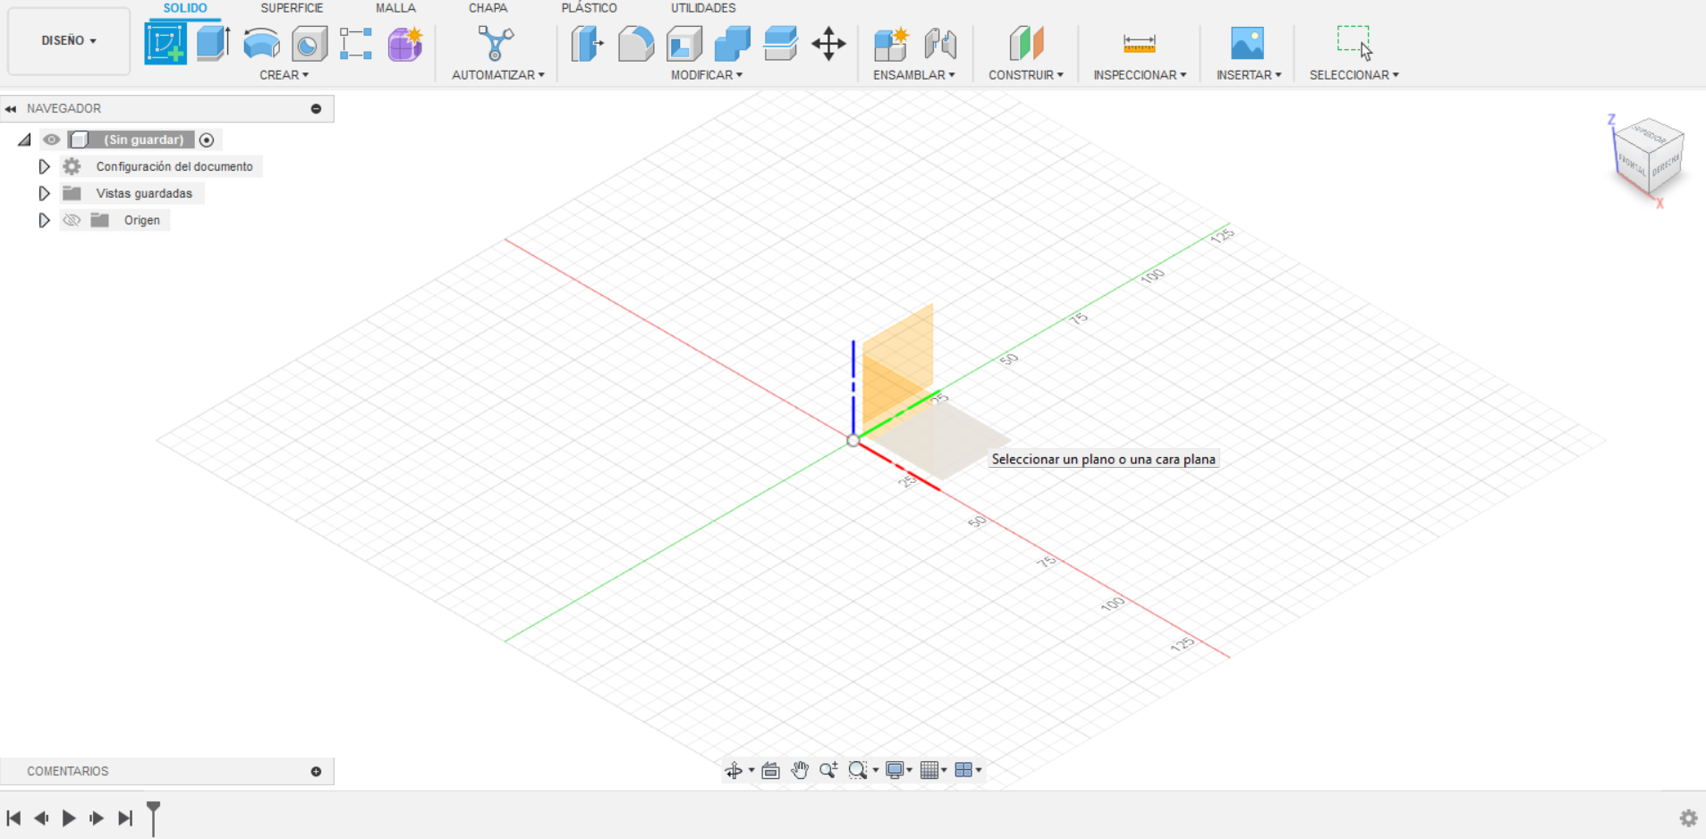Select the Sólido tab
The width and height of the screenshot is (1706, 839).
pyautogui.click(x=185, y=8)
